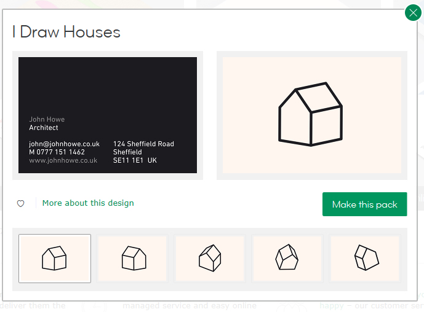Click the www.johnhowe.co.uk website text
The width and height of the screenshot is (424, 312).
[x=63, y=161]
